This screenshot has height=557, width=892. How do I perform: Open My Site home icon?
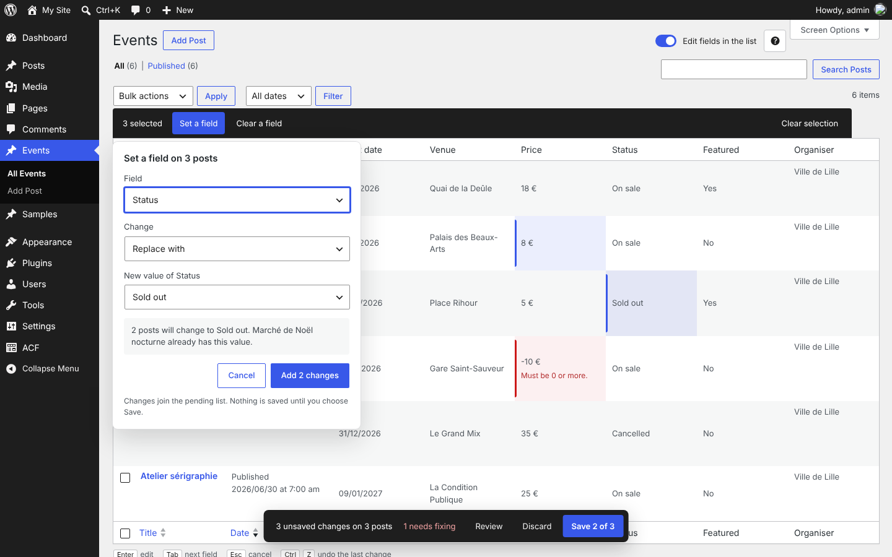click(x=32, y=10)
